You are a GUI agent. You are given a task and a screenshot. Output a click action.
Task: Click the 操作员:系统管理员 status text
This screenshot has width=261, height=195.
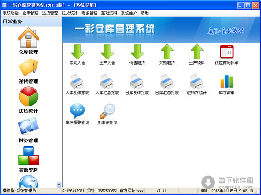click(19, 191)
